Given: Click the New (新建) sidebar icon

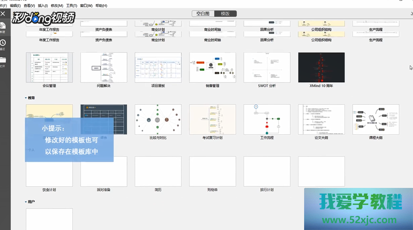Looking at the screenshot, I should [x=3, y=26].
